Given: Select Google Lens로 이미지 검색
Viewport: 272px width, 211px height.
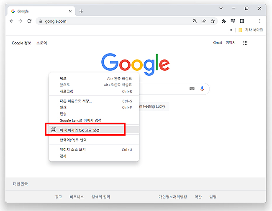Looking at the screenshot, I should pos(94,120).
